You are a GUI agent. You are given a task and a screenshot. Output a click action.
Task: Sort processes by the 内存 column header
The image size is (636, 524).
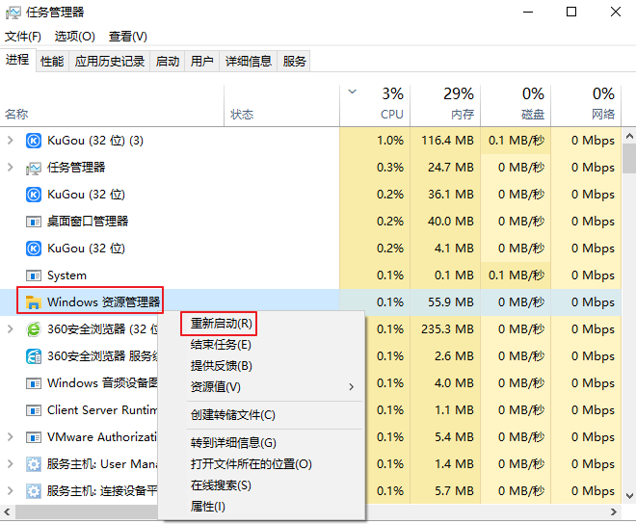[x=445, y=104]
